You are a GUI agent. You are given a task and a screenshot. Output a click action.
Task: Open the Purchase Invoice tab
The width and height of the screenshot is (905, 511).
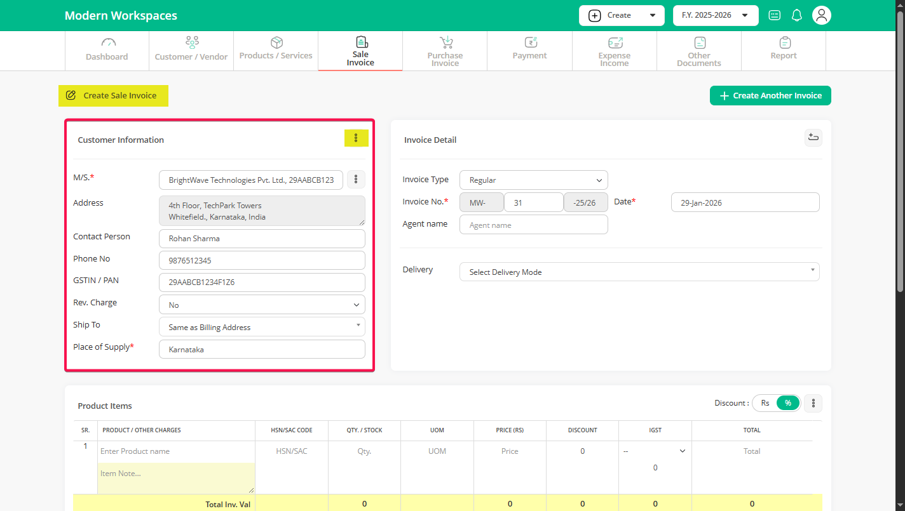pyautogui.click(x=445, y=51)
